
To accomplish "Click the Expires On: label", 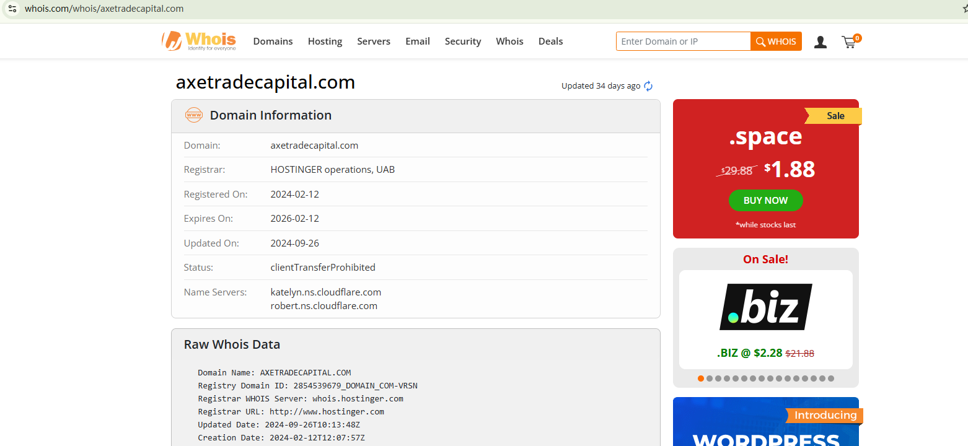I will coord(208,219).
